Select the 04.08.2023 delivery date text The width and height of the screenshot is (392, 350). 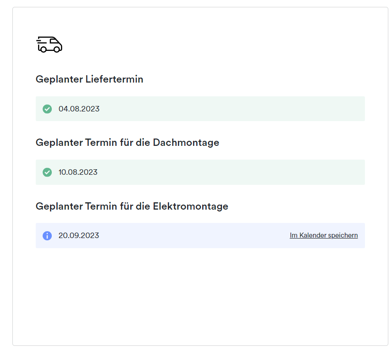79,109
